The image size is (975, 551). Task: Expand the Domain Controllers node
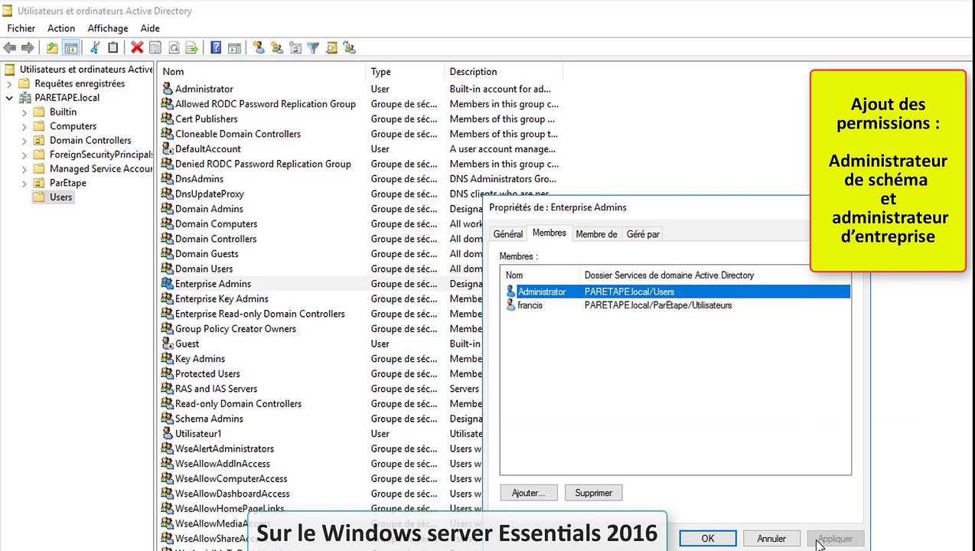click(24, 141)
